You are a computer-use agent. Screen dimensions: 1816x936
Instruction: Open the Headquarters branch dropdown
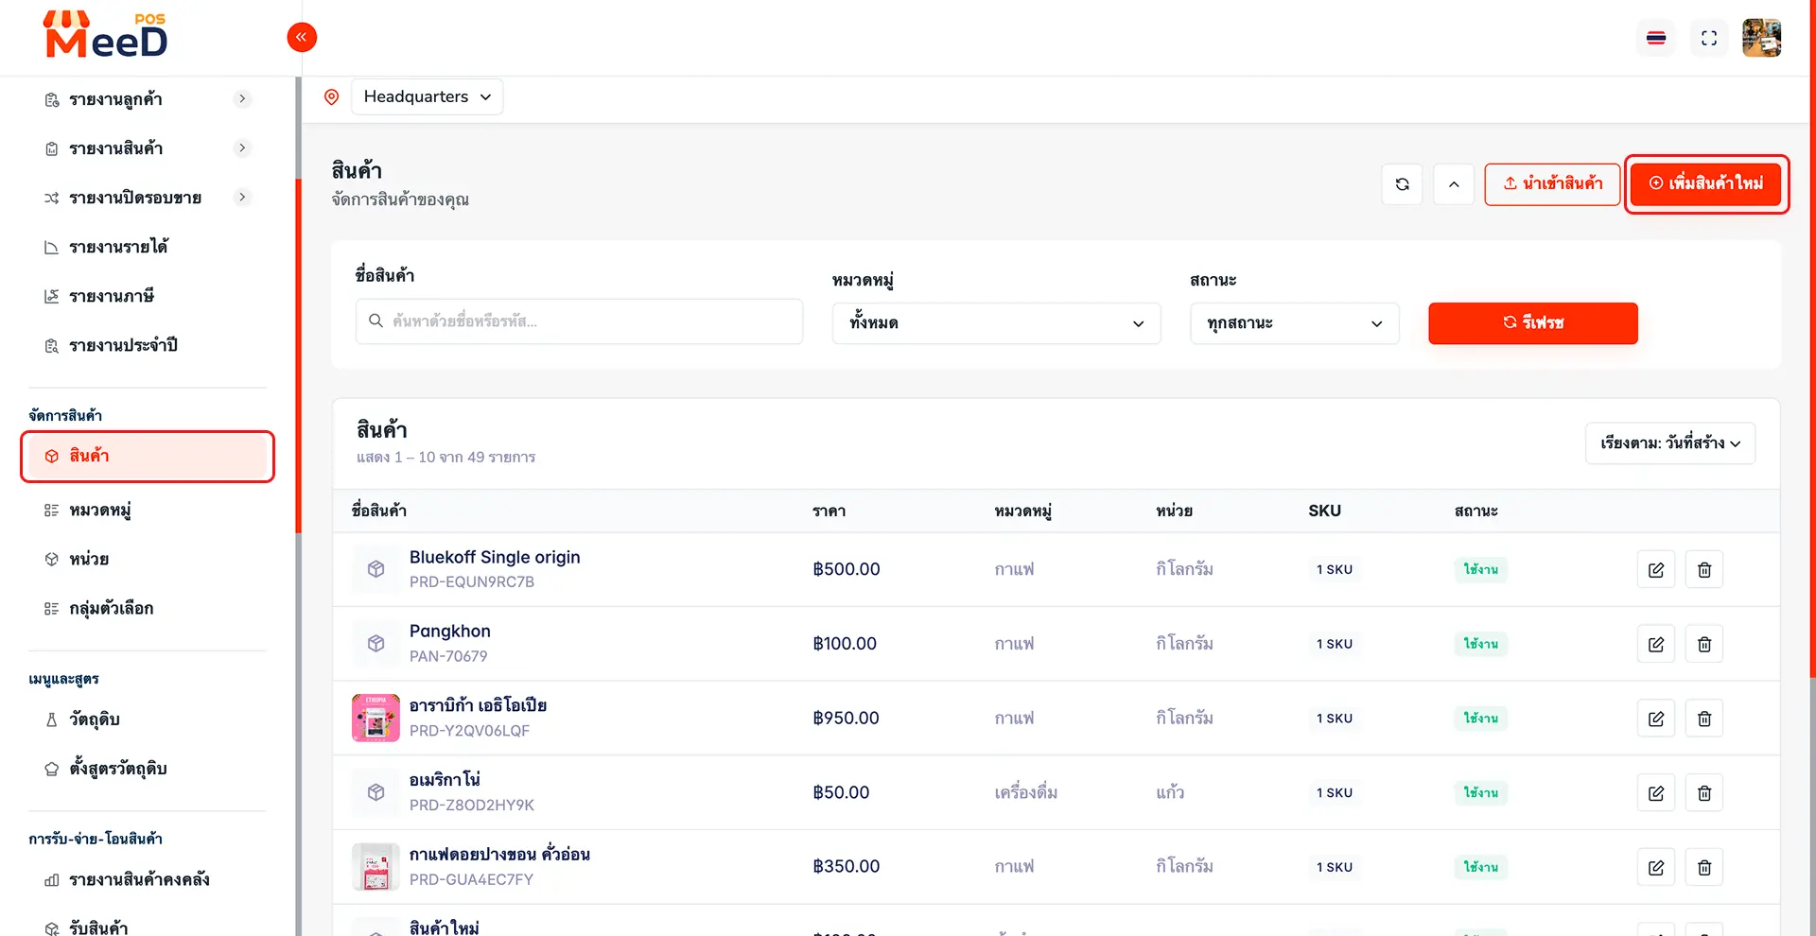tap(427, 96)
